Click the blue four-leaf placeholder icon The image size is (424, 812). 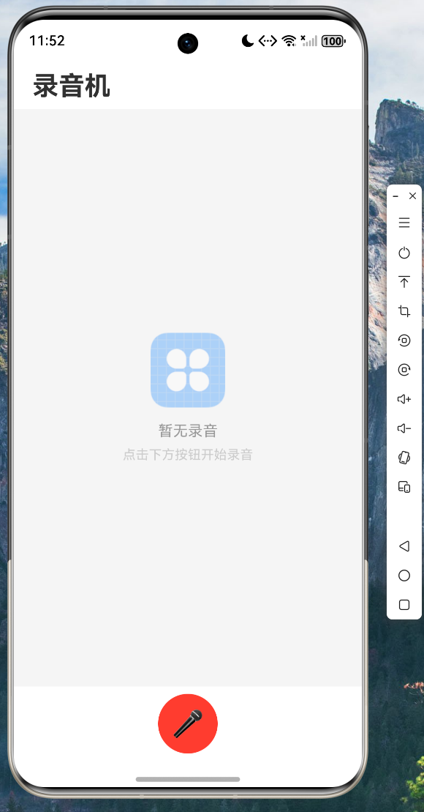tap(188, 370)
